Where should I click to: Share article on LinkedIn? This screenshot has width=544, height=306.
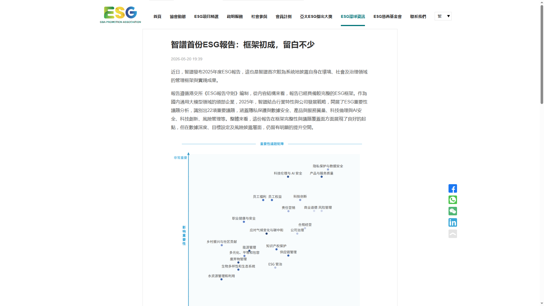pos(452,222)
